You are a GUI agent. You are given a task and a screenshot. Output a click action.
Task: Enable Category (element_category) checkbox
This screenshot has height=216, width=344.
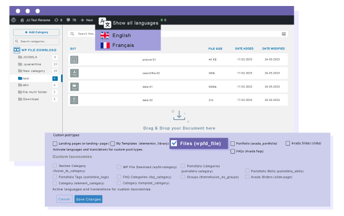click(x=55, y=183)
